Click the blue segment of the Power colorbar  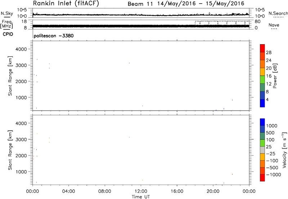262,103
